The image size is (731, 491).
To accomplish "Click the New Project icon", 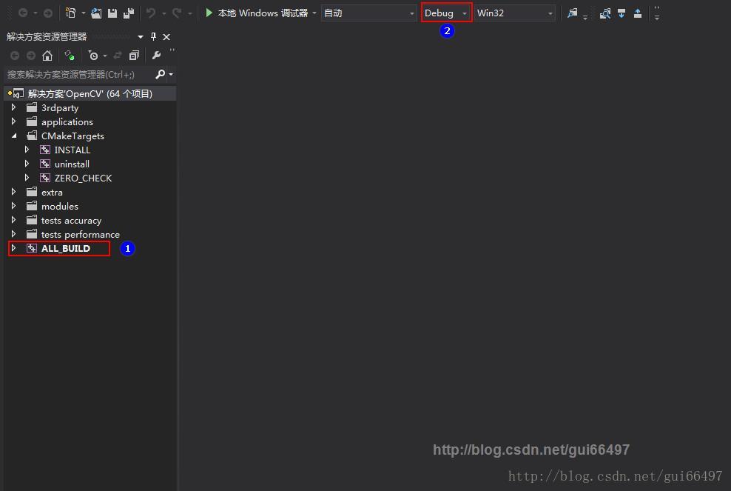I will point(71,13).
